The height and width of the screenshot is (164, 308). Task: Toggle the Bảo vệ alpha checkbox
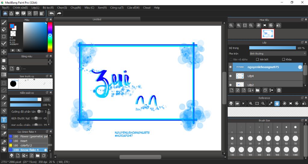(231, 59)
